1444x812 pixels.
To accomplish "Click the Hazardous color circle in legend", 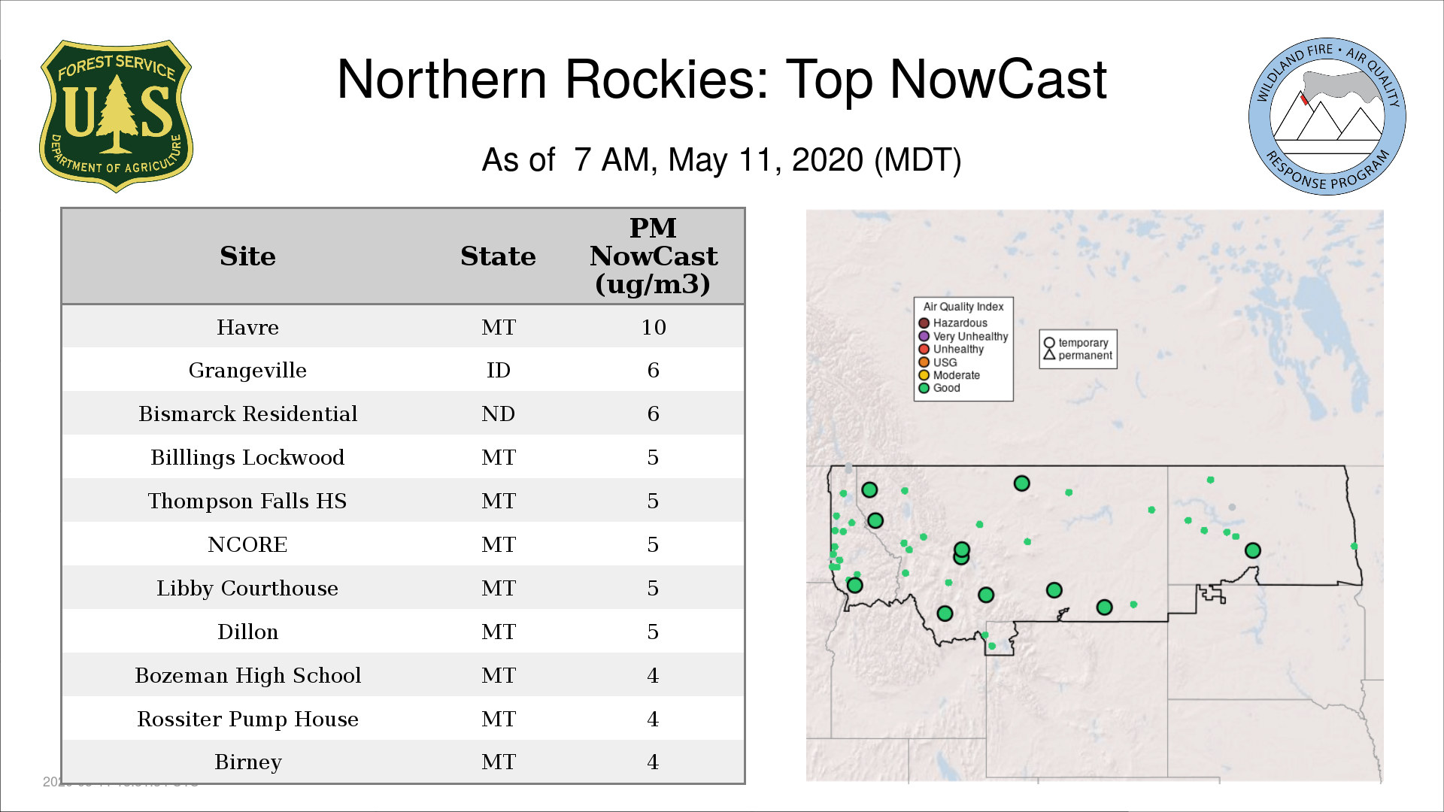I will click(924, 323).
